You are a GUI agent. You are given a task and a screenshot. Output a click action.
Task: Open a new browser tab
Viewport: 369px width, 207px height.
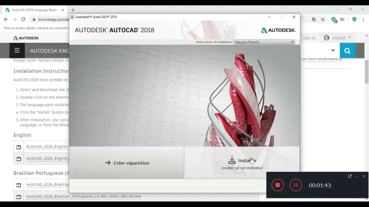(x=73, y=10)
